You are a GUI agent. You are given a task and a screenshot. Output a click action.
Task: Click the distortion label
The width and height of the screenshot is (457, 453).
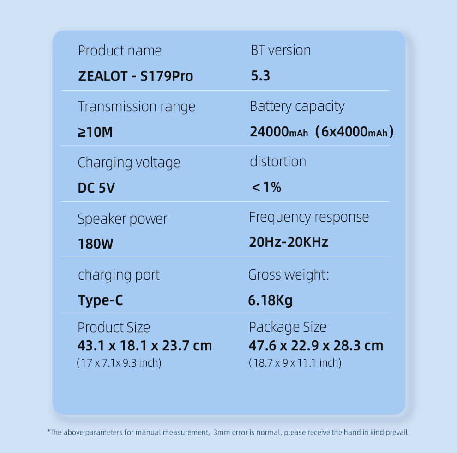[x=278, y=162]
